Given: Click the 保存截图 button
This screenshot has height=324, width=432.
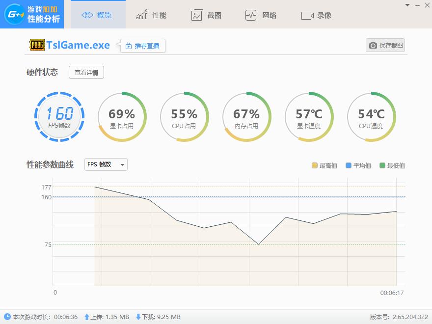Looking at the screenshot, I should point(385,45).
